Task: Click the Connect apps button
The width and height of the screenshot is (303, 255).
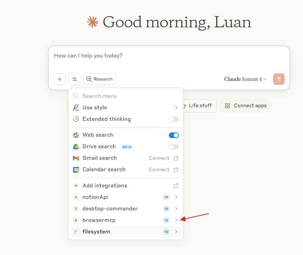Action: [x=245, y=106]
